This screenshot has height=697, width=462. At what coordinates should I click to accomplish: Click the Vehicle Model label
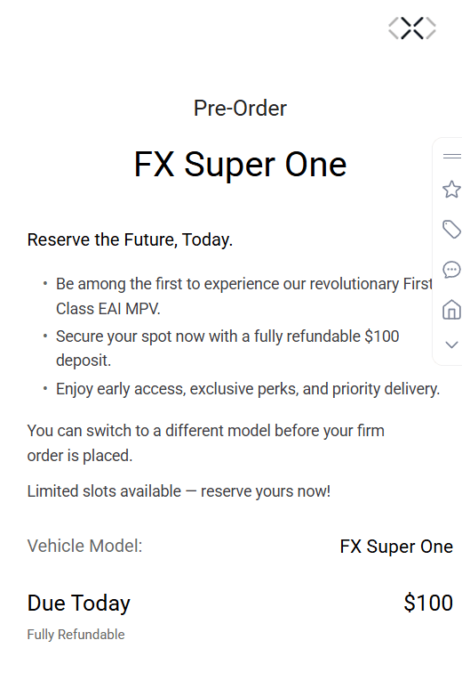coord(84,546)
